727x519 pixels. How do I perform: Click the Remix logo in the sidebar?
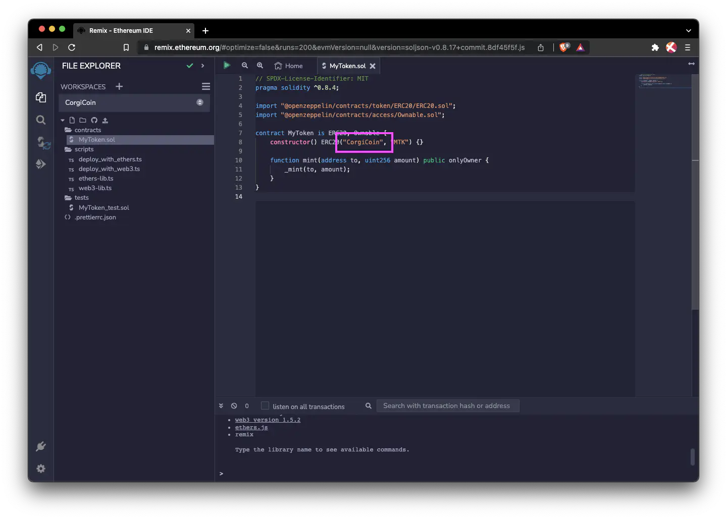click(41, 70)
